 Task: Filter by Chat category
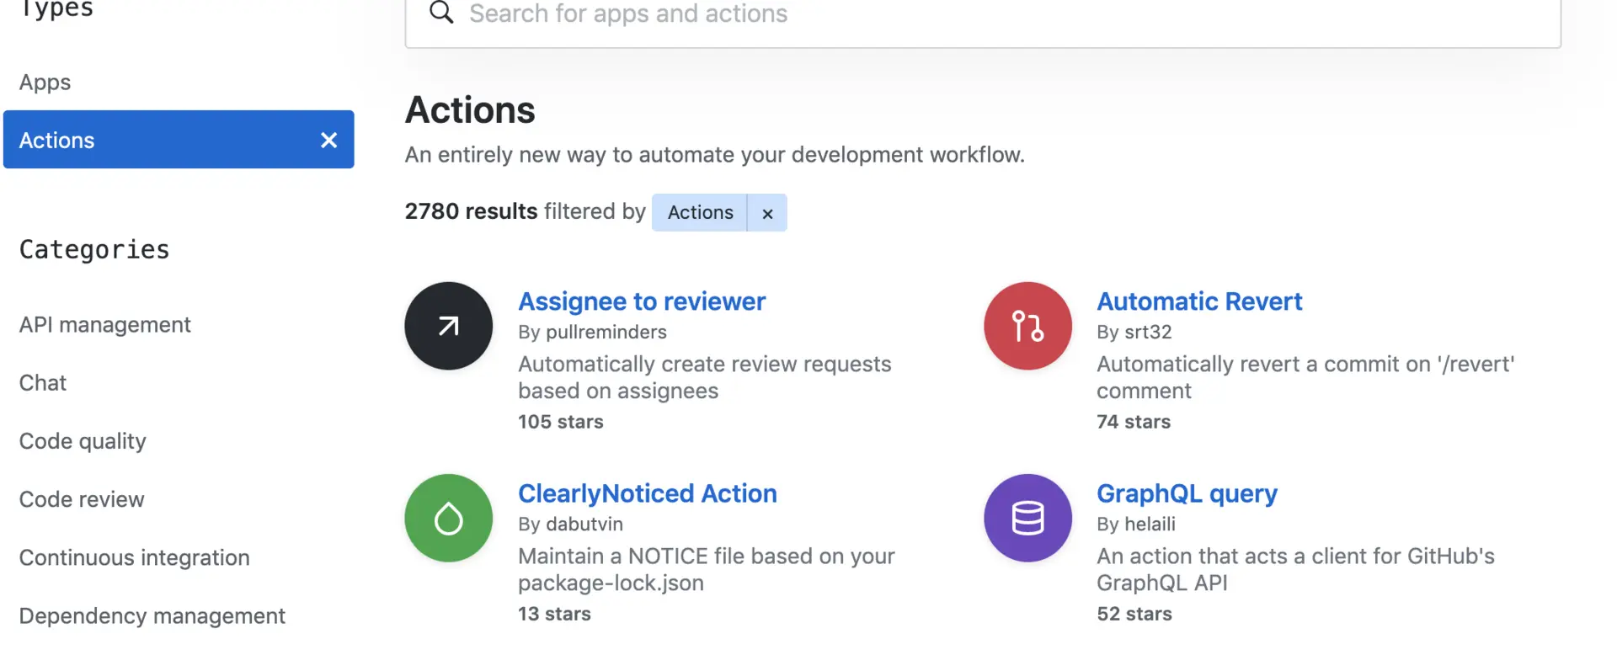tap(43, 382)
